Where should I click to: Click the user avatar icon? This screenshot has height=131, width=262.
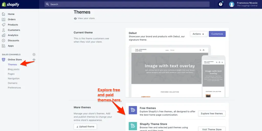click(x=232, y=4)
